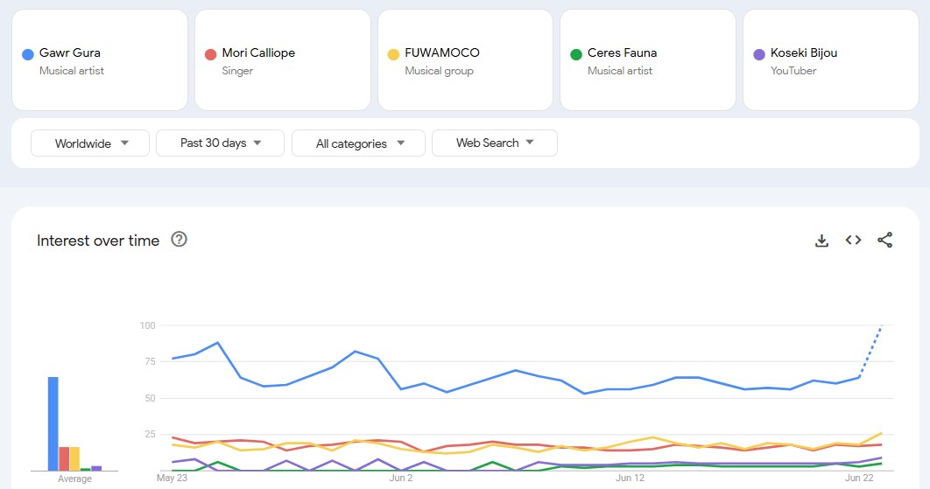
Task: Click the blue Gawr Gura average bar
Action: coord(53,424)
